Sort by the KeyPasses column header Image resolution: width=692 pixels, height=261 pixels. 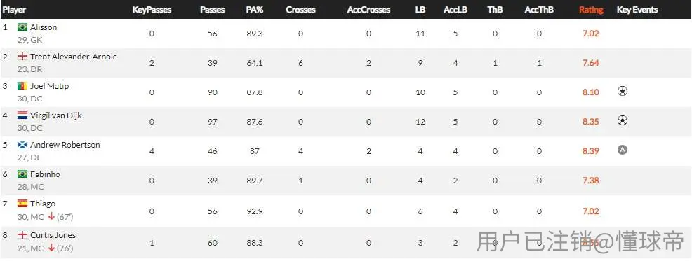[x=152, y=10]
